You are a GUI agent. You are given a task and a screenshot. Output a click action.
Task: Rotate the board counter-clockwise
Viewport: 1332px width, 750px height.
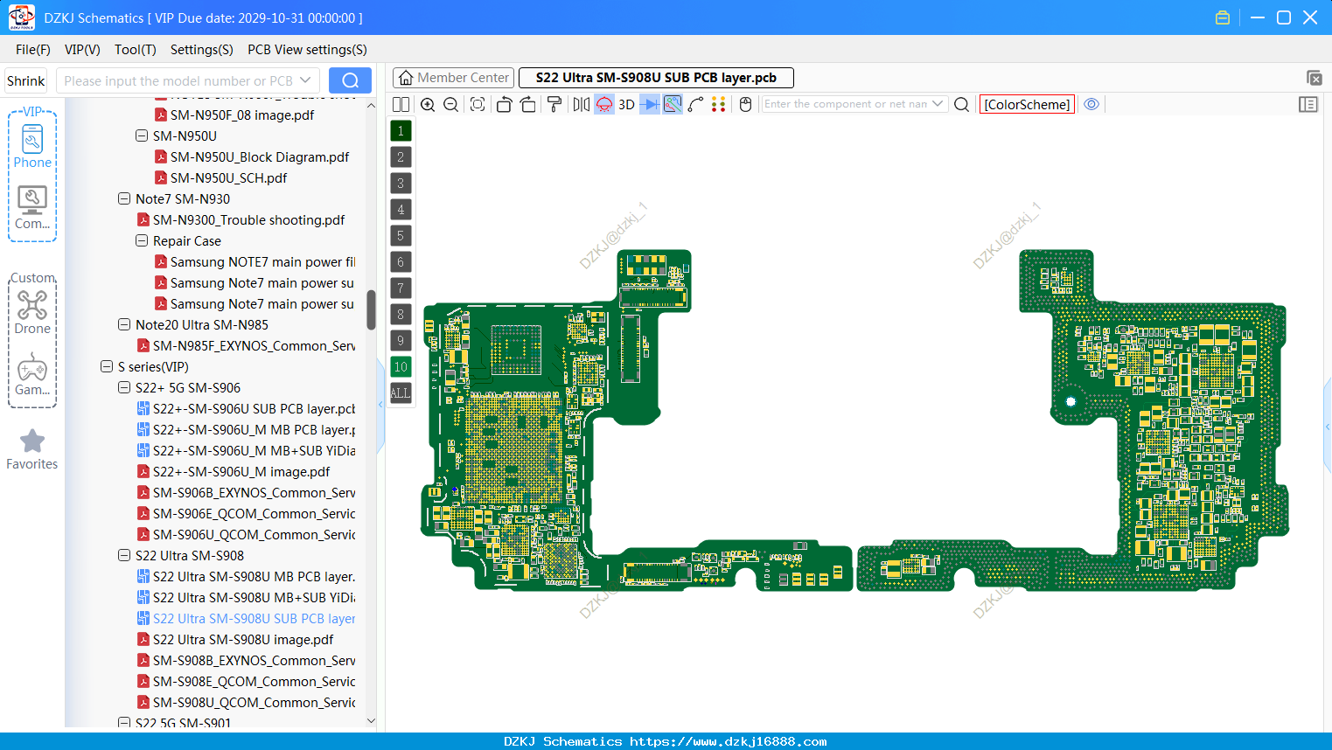click(504, 104)
